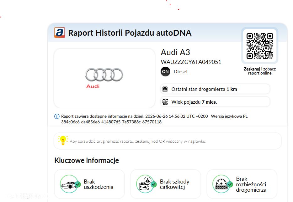
Task: Click the Wiek pojazdu 7 mies. field
Action: pyautogui.click(x=215, y=102)
